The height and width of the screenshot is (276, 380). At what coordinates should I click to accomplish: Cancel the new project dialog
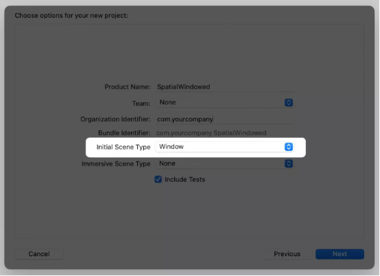pyautogui.click(x=39, y=254)
